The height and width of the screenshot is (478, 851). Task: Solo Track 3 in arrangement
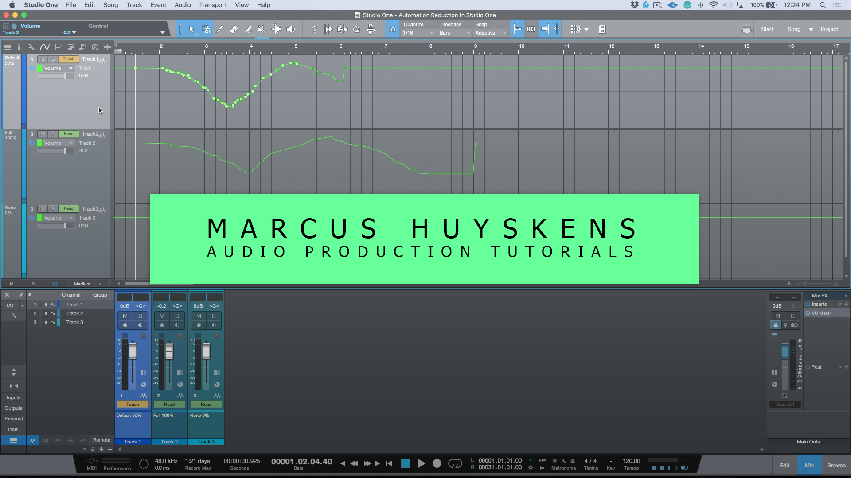click(x=53, y=209)
